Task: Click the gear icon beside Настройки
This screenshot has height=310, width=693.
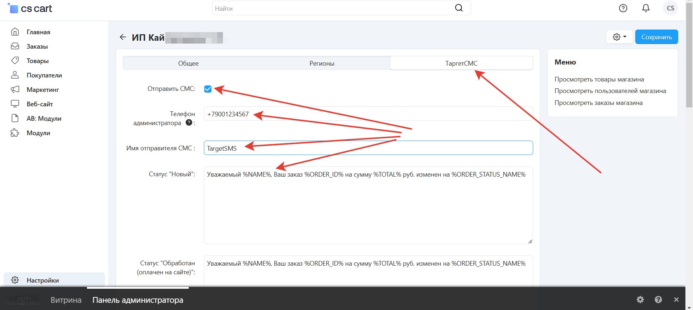Action: (x=15, y=280)
